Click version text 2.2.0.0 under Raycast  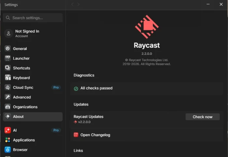pyautogui.click(x=147, y=54)
